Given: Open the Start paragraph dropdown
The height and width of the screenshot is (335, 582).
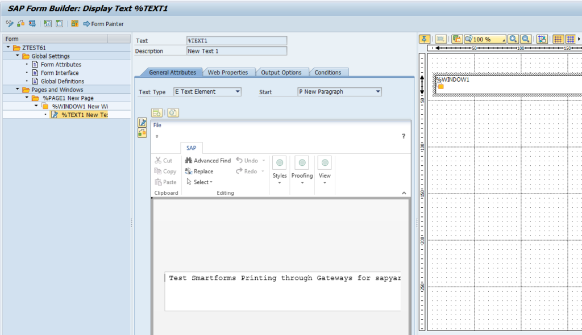Looking at the screenshot, I should pyautogui.click(x=378, y=91).
